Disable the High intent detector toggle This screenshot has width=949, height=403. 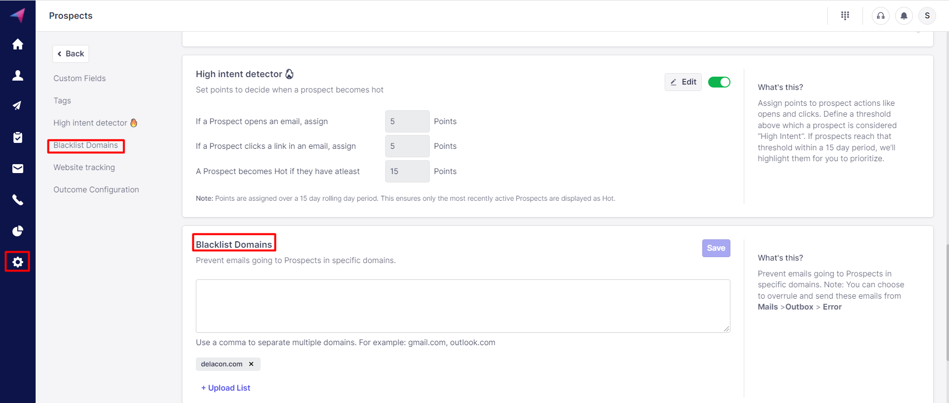coord(719,82)
